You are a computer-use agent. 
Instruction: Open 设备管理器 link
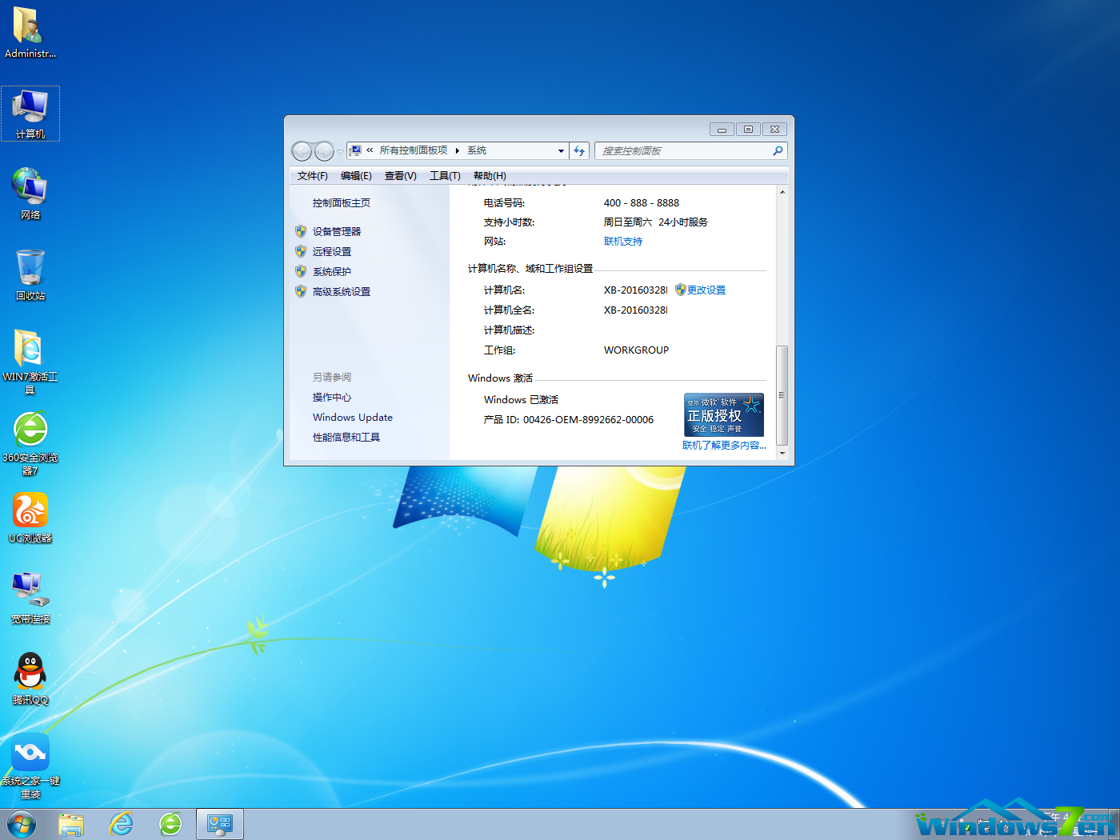[337, 231]
